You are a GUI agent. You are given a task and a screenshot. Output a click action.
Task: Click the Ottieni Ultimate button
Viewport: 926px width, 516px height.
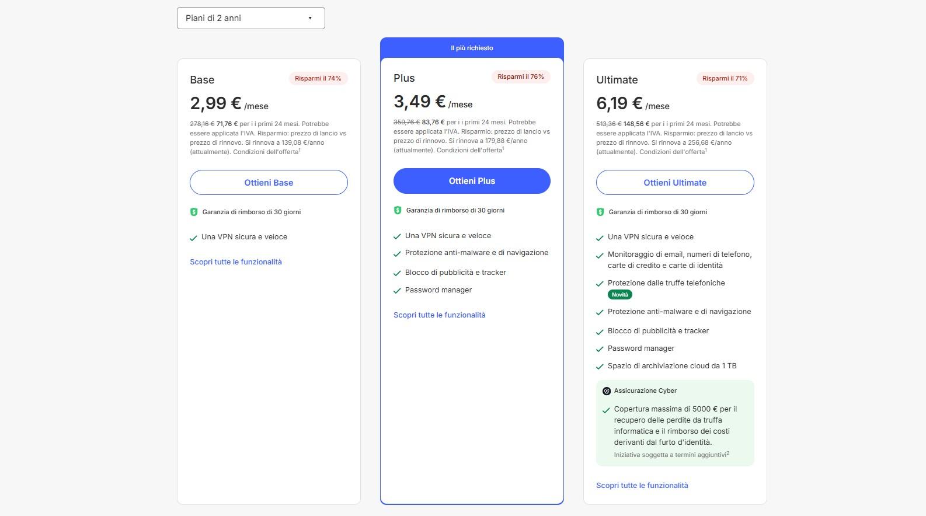[x=675, y=183]
